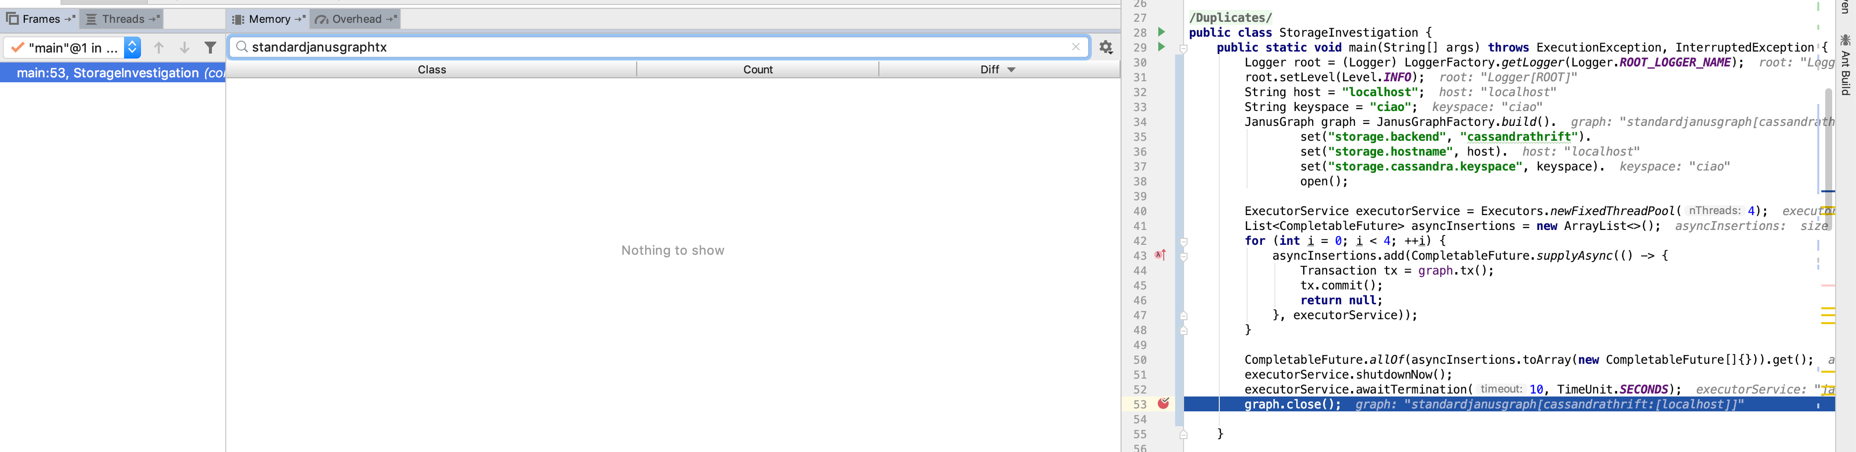Select frame main:53, StorageInvestigation
Screen dimensions: 1856x452
coord(112,73)
